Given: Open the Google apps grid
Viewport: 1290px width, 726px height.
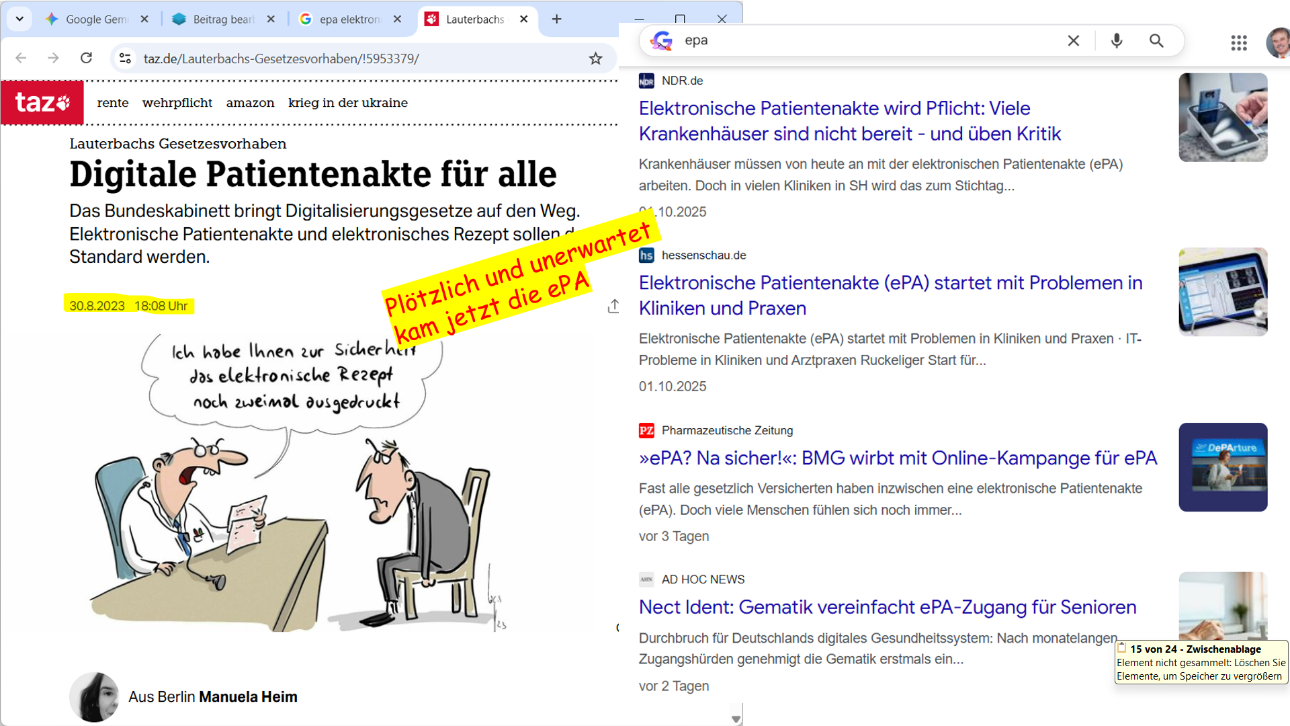Looking at the screenshot, I should pyautogui.click(x=1238, y=42).
